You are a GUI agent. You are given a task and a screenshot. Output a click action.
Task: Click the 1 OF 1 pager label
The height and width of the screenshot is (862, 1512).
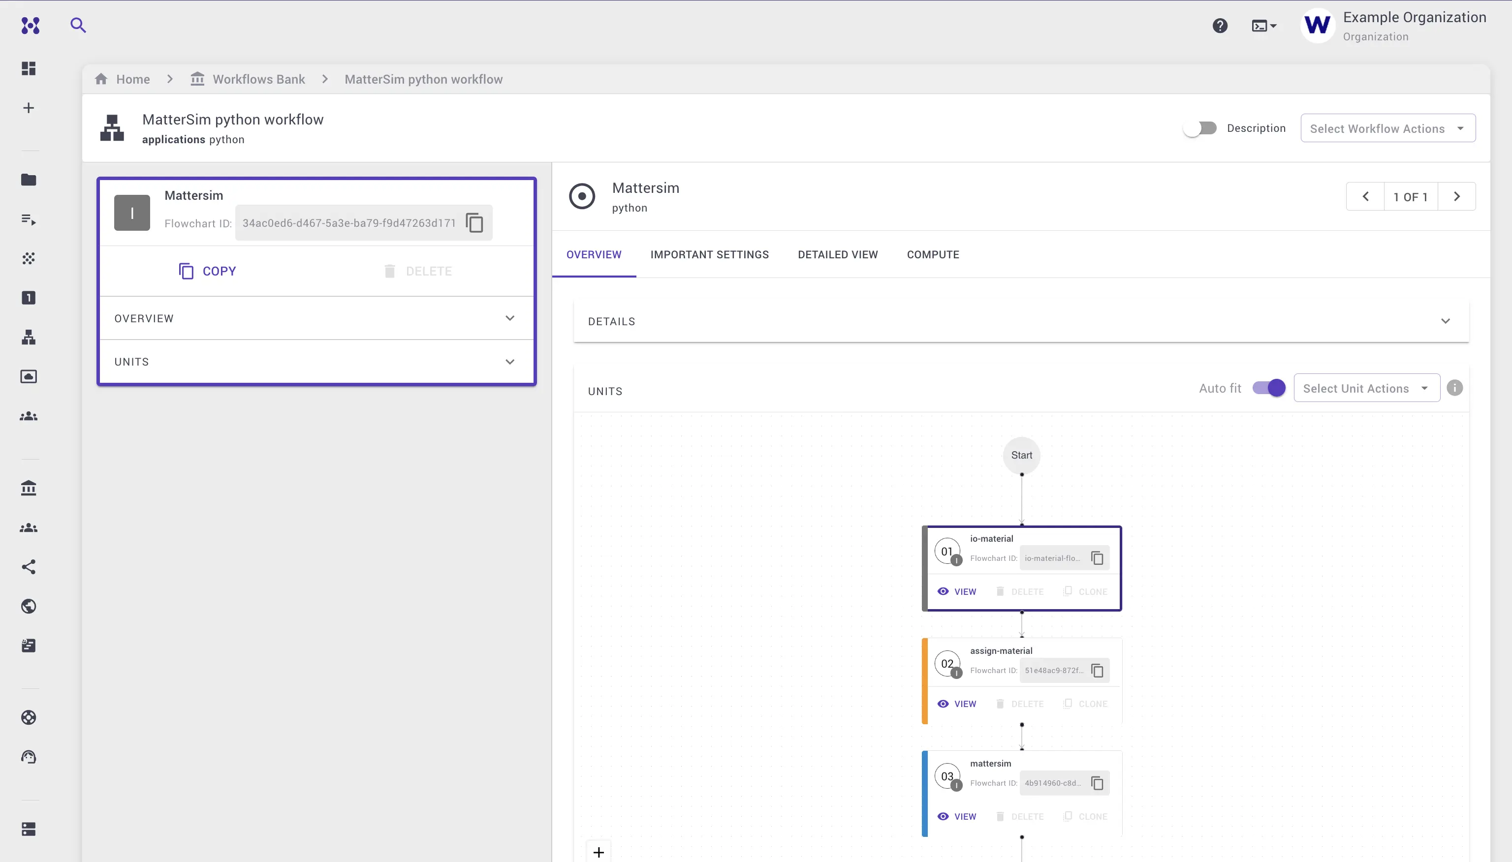pos(1410,197)
